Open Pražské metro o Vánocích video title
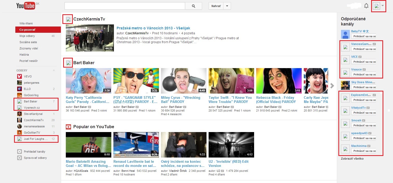The image size is (393, 183). (x=153, y=28)
